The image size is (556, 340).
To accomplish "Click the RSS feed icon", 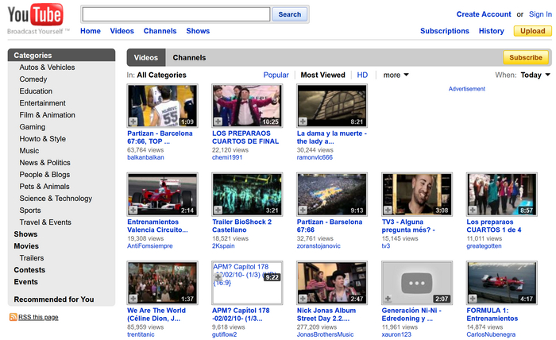I will pyautogui.click(x=14, y=317).
